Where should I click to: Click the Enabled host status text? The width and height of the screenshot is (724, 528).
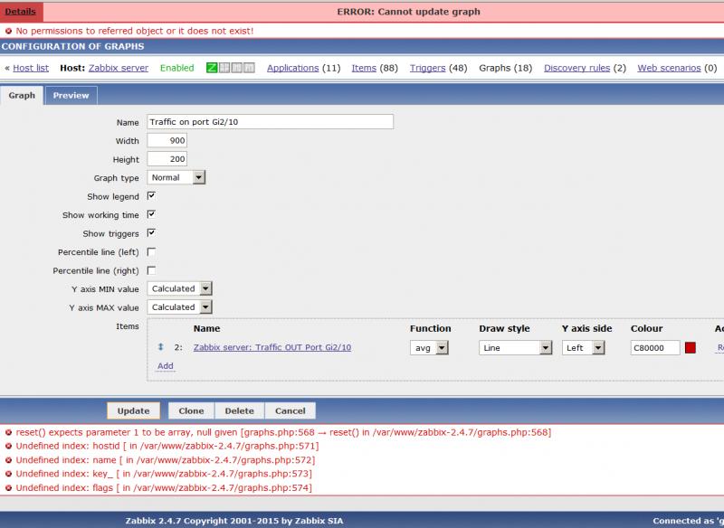point(176,68)
